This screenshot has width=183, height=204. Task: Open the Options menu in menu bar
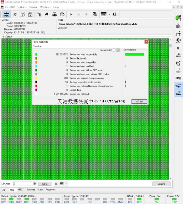pos(22,7)
